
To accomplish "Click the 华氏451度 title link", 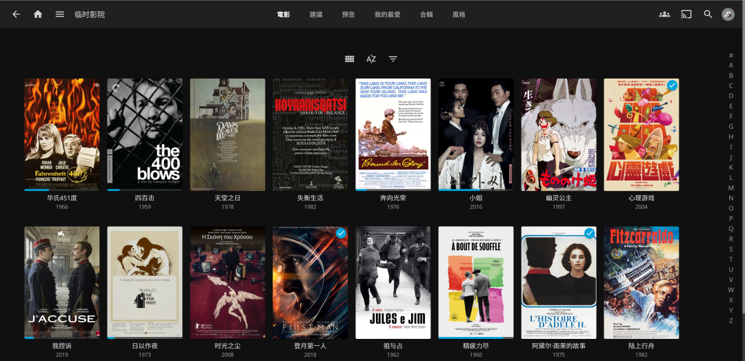I will [x=62, y=198].
